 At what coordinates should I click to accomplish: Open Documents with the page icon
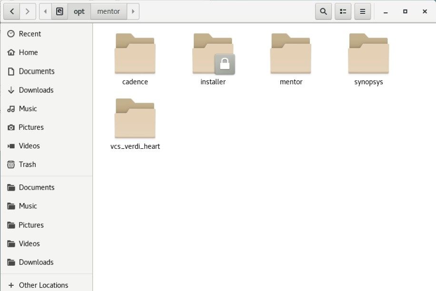(x=47, y=71)
